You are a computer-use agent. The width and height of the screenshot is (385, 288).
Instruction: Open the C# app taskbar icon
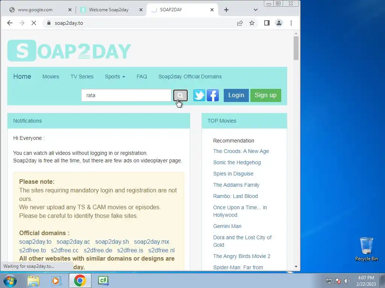(x=103, y=280)
